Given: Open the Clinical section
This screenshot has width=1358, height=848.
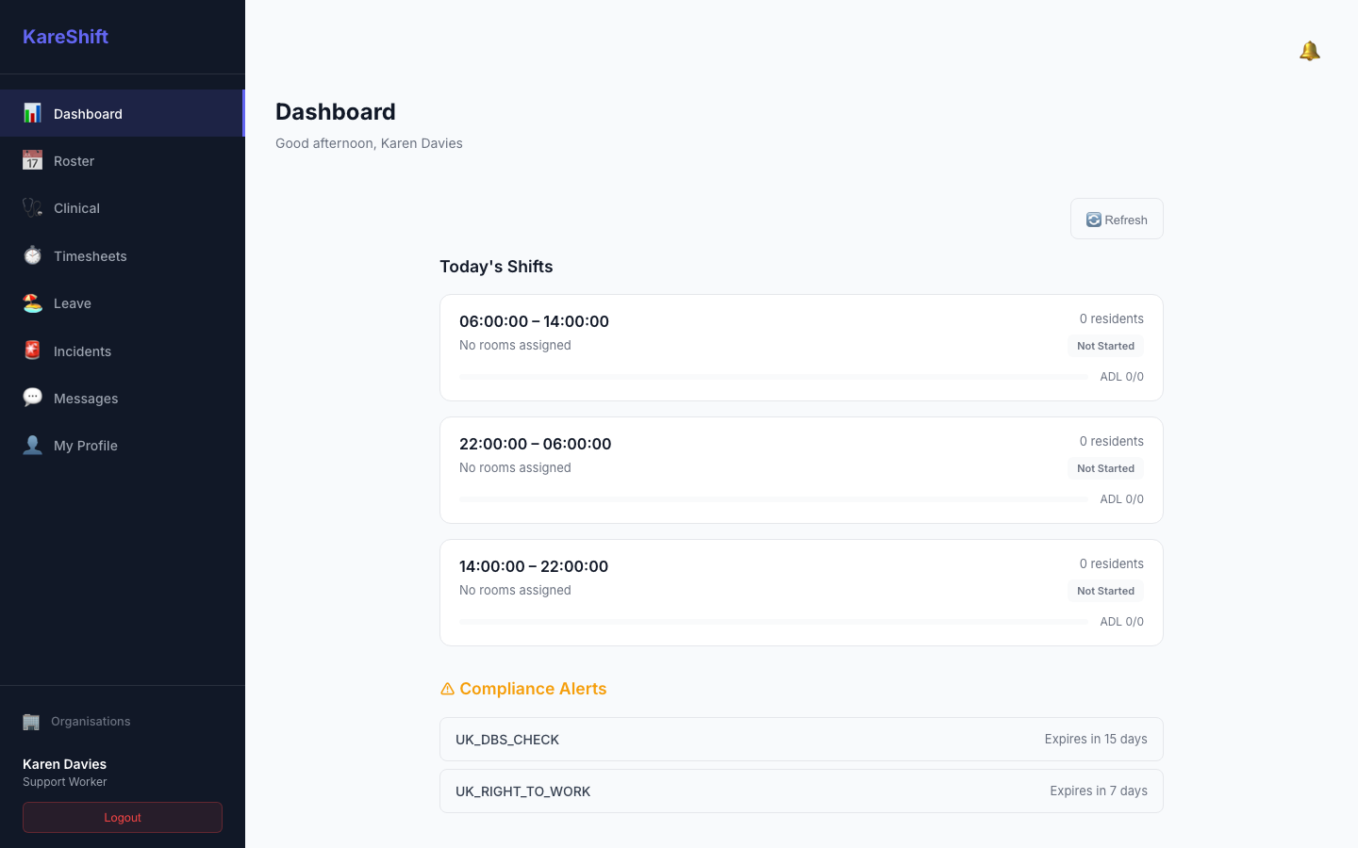Looking at the screenshot, I should (x=123, y=207).
